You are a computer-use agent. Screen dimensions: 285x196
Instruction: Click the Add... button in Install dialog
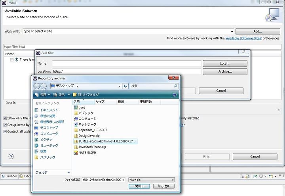pyautogui.click(x=258, y=31)
